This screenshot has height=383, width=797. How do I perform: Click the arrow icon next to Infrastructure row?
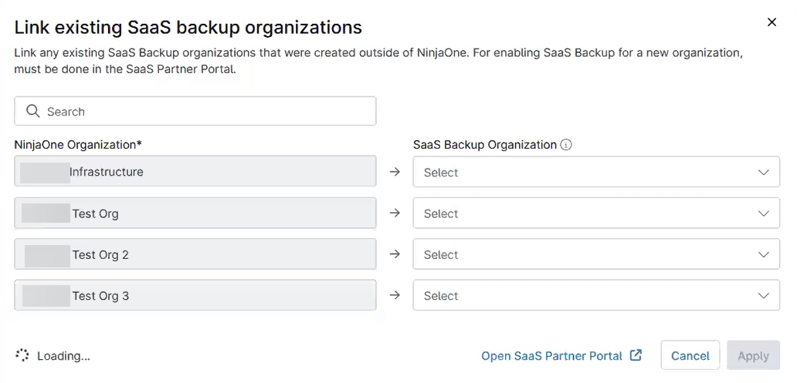coord(395,172)
